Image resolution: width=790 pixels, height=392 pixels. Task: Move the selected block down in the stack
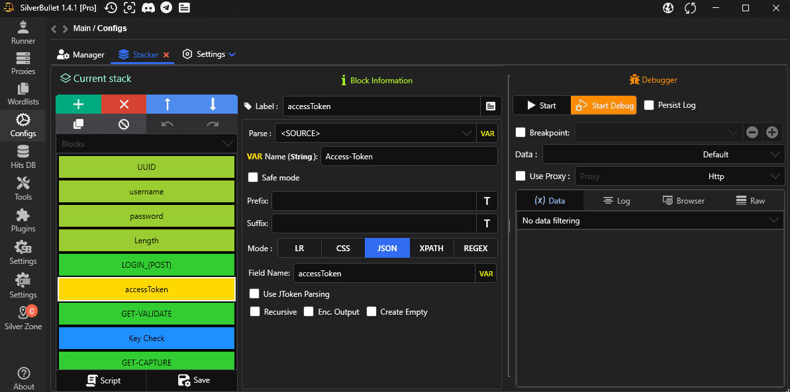click(x=213, y=104)
